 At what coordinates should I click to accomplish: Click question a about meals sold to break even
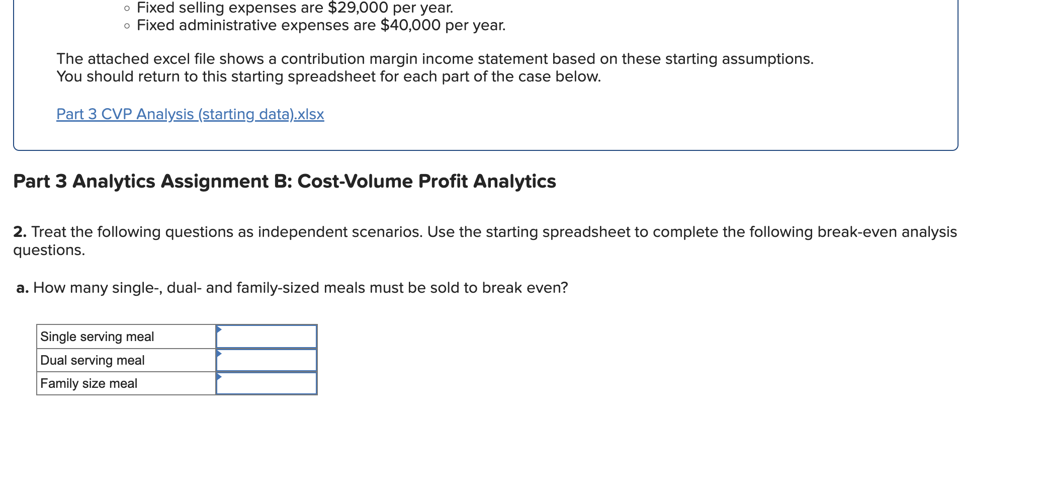pyautogui.click(x=292, y=288)
